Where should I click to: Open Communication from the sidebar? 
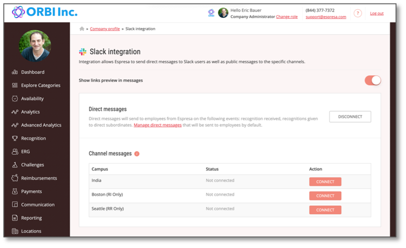tap(38, 205)
